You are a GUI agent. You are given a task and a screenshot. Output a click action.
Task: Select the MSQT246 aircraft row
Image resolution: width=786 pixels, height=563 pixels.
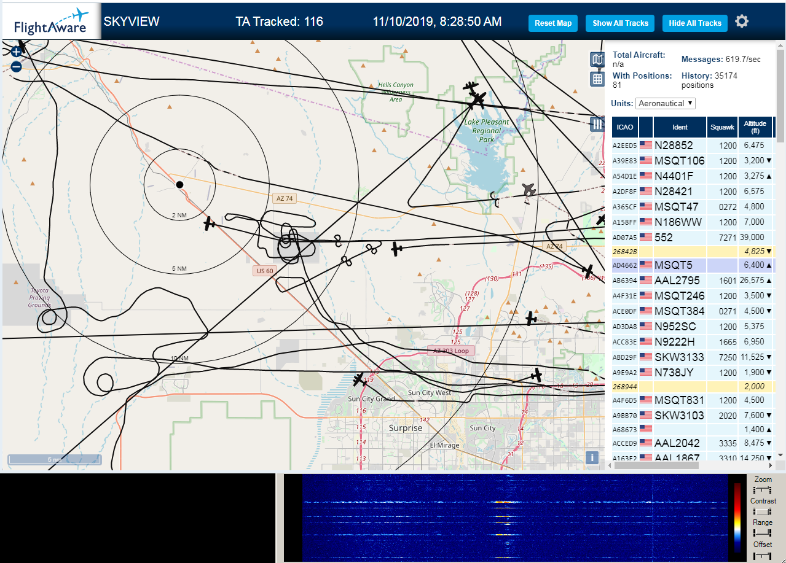point(694,296)
